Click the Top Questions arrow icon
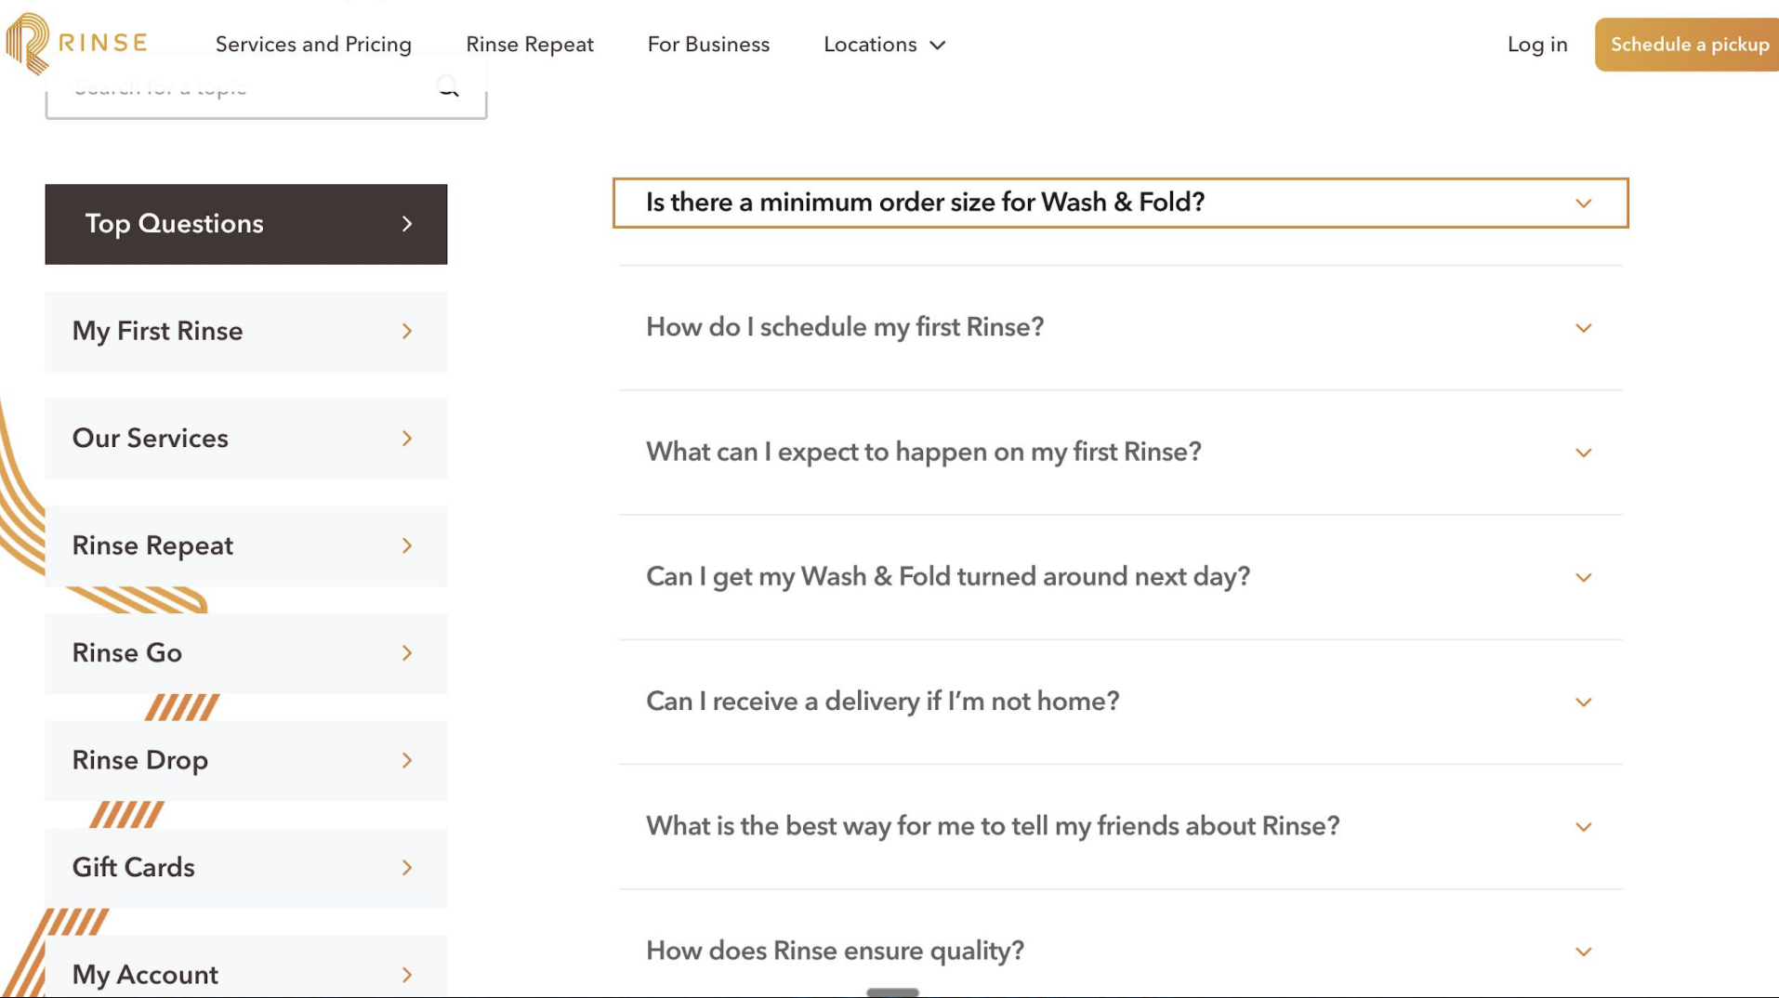 pos(407,224)
